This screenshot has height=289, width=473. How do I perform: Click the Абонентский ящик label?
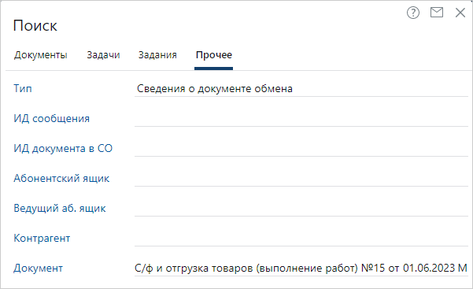click(61, 179)
